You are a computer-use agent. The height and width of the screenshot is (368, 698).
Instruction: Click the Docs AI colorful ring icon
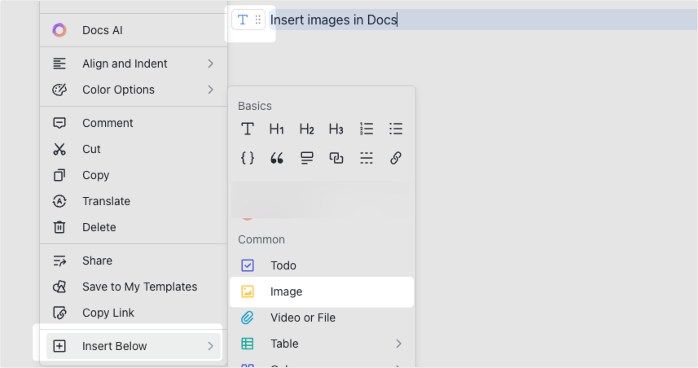pyautogui.click(x=59, y=30)
